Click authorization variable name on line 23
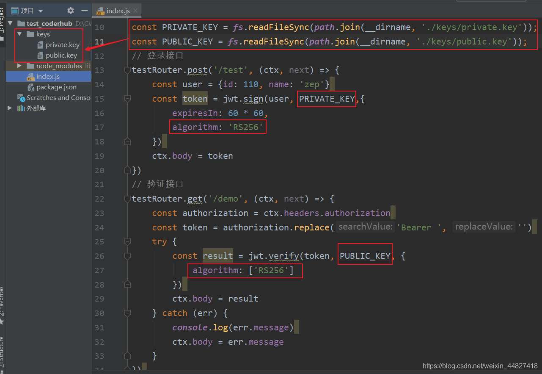542x374 pixels. tap(215, 213)
